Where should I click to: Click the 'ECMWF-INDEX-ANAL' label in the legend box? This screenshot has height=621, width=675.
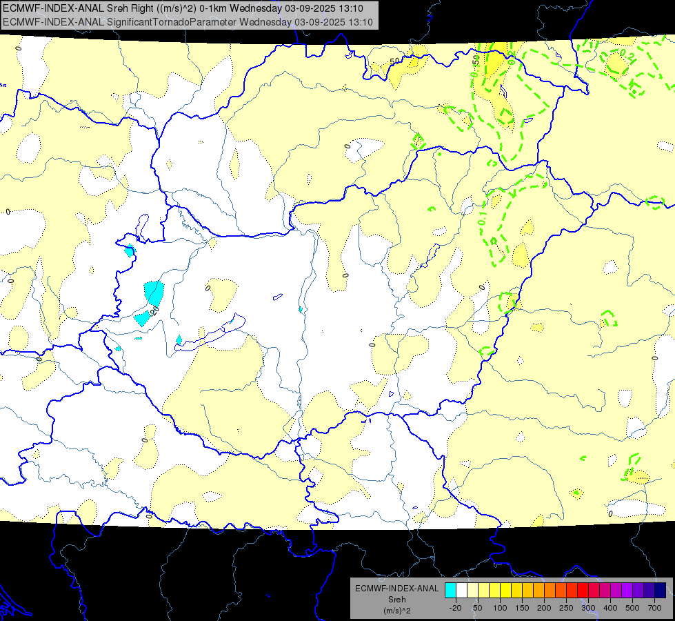pyautogui.click(x=396, y=589)
